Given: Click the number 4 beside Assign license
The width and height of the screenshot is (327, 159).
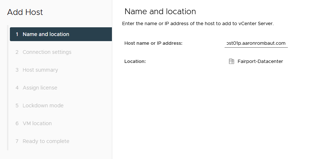Looking at the screenshot, I should click(17, 88).
